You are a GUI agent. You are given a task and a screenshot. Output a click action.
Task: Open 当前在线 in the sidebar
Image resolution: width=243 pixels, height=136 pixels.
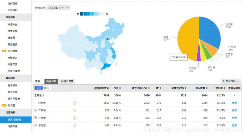click(13, 4)
